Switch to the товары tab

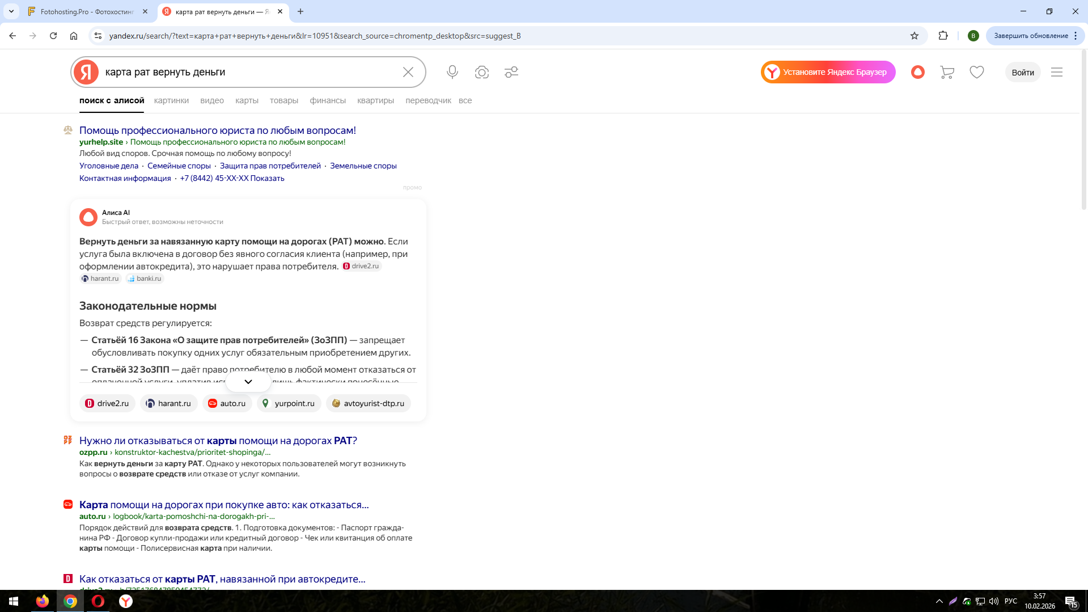[x=284, y=100]
